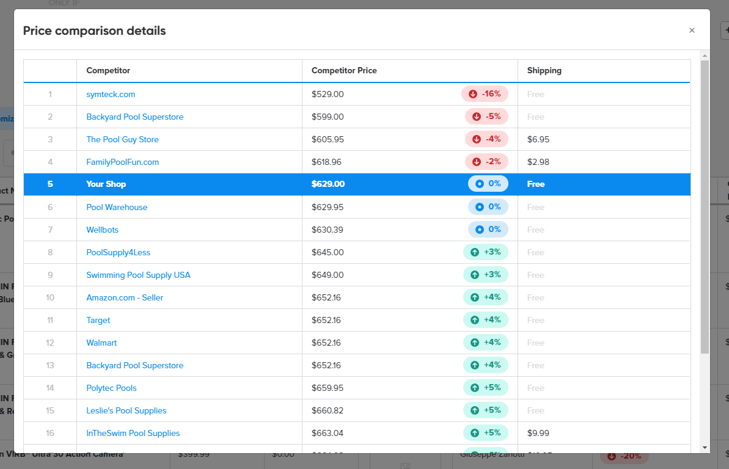Click the +4% badge for Walmart
This screenshot has width=729, height=469.
(x=486, y=343)
